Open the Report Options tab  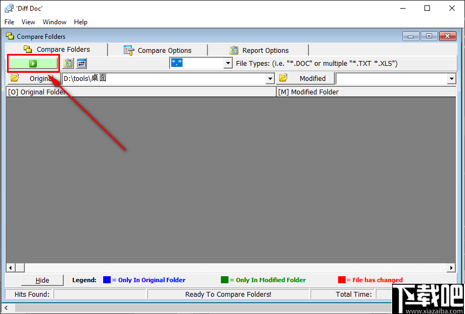[x=259, y=50]
